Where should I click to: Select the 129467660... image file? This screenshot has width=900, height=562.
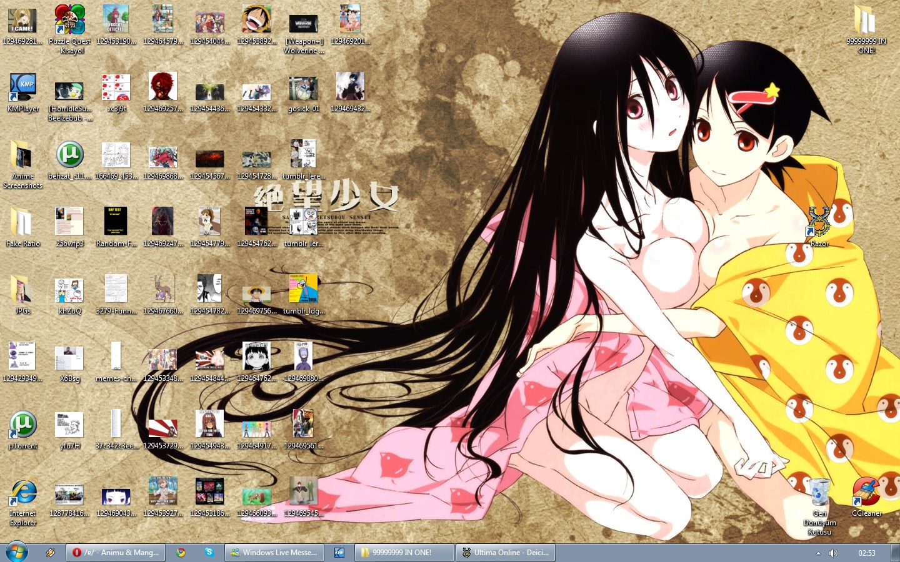(x=163, y=289)
